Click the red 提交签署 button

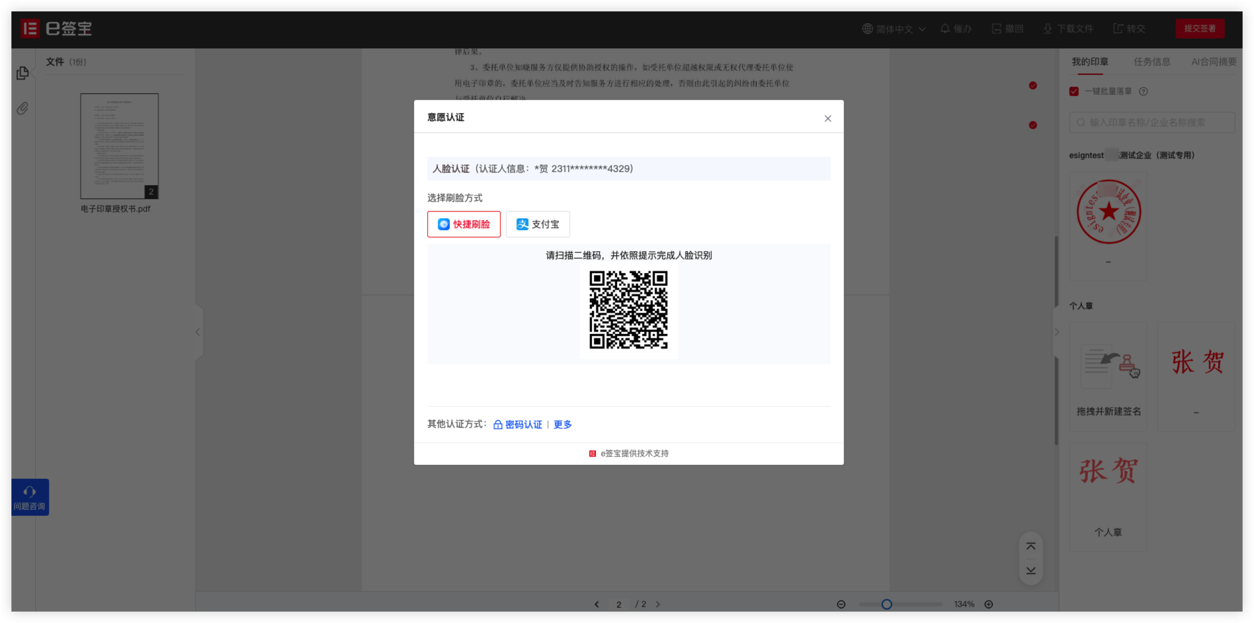coord(1200,28)
